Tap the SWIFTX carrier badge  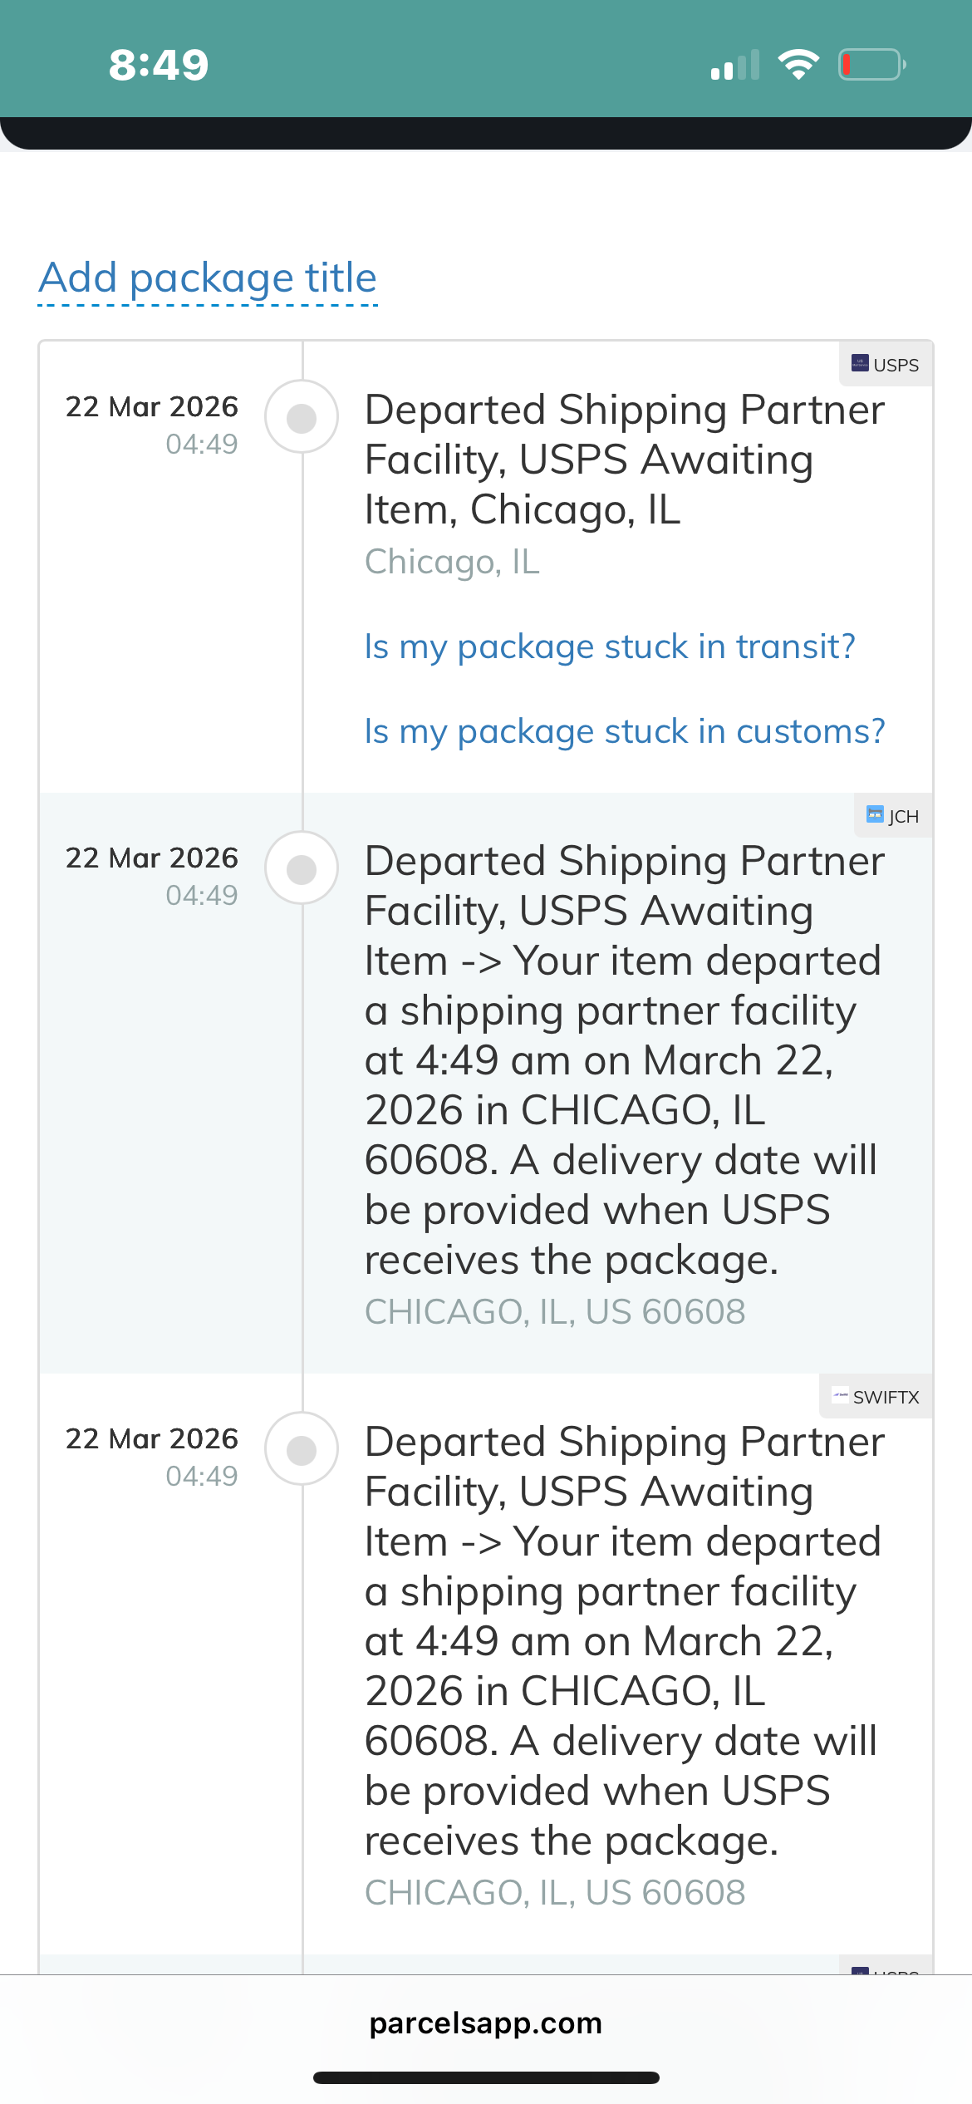[876, 1397]
